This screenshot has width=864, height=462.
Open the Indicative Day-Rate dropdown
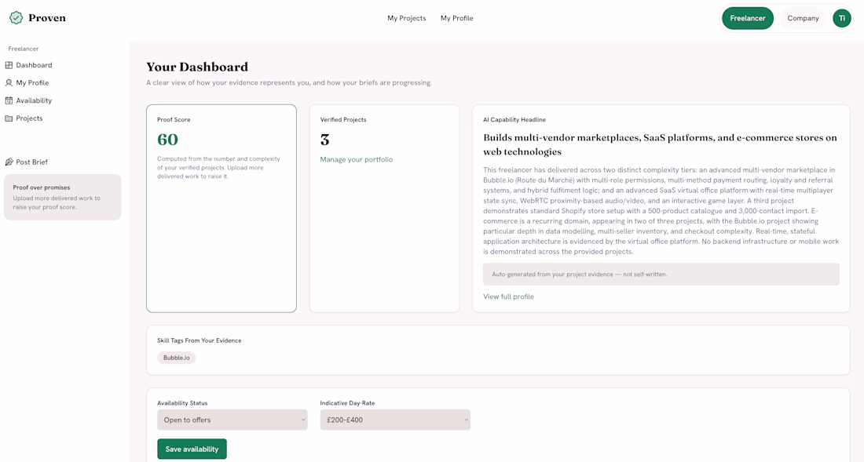click(x=395, y=420)
